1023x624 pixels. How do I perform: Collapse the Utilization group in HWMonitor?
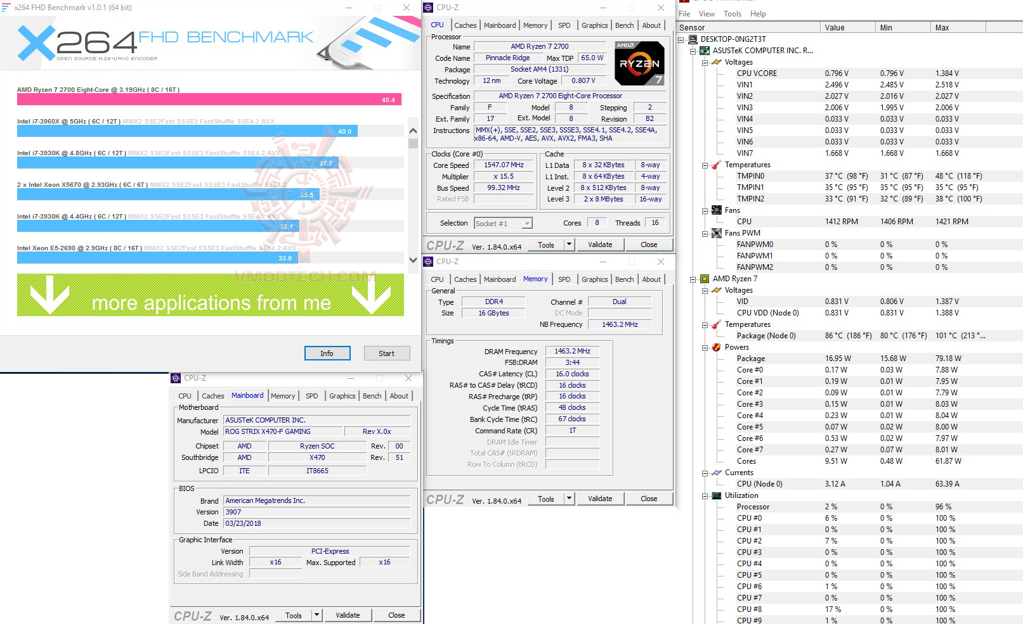pyautogui.click(x=705, y=495)
